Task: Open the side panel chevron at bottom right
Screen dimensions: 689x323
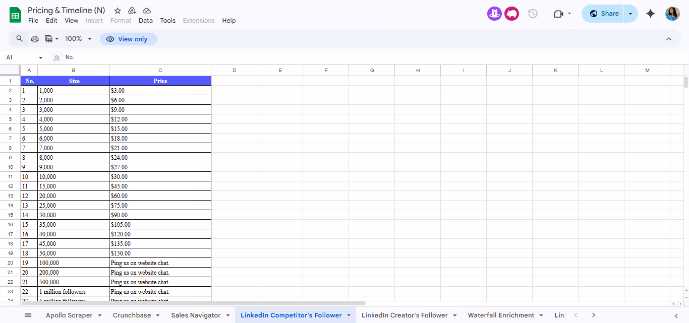Action: [x=676, y=315]
